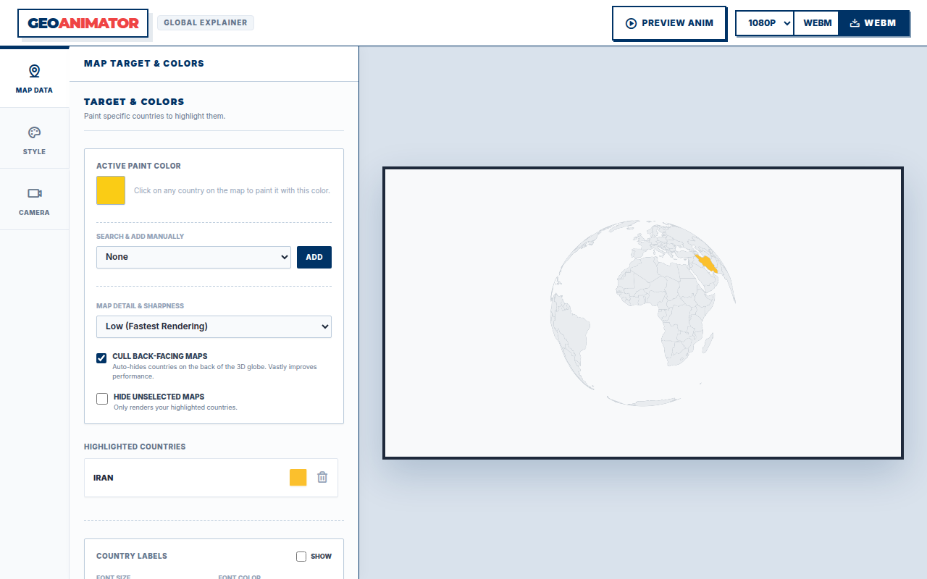Open the Map Data location pin icon
The image size is (927, 579).
34,71
